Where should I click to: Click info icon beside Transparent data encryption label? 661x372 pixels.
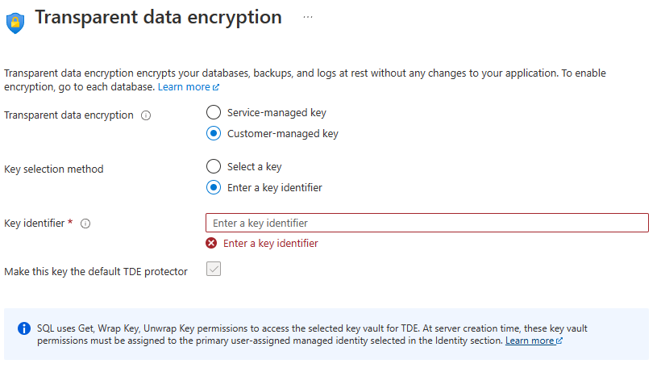[146, 115]
